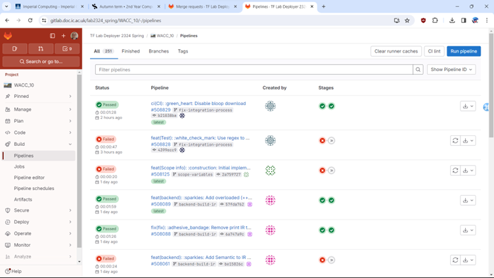Expand the Deploy section in sidebar
The image size is (494, 278).
[39, 222]
